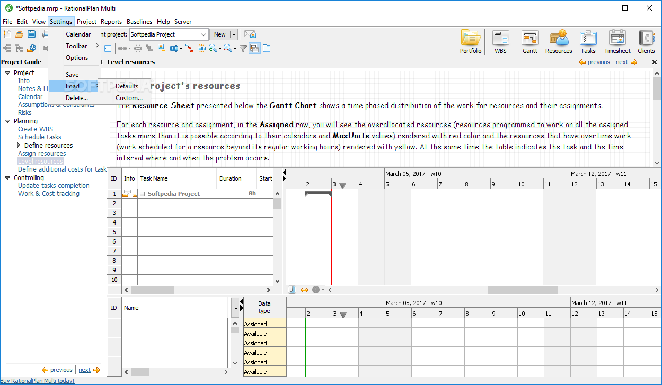Expand the Define resources item
Viewport: 662px width, 385px height.
coord(20,145)
